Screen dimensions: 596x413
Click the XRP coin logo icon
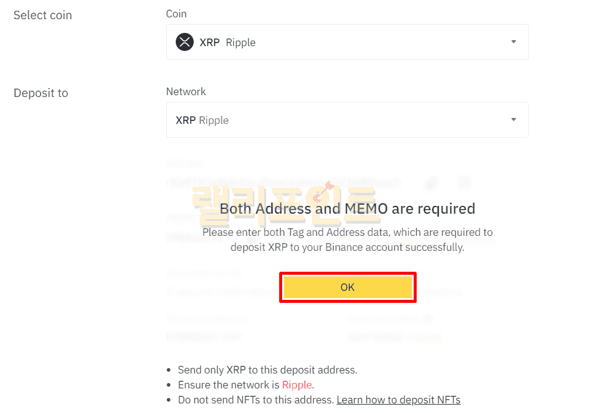click(x=185, y=42)
